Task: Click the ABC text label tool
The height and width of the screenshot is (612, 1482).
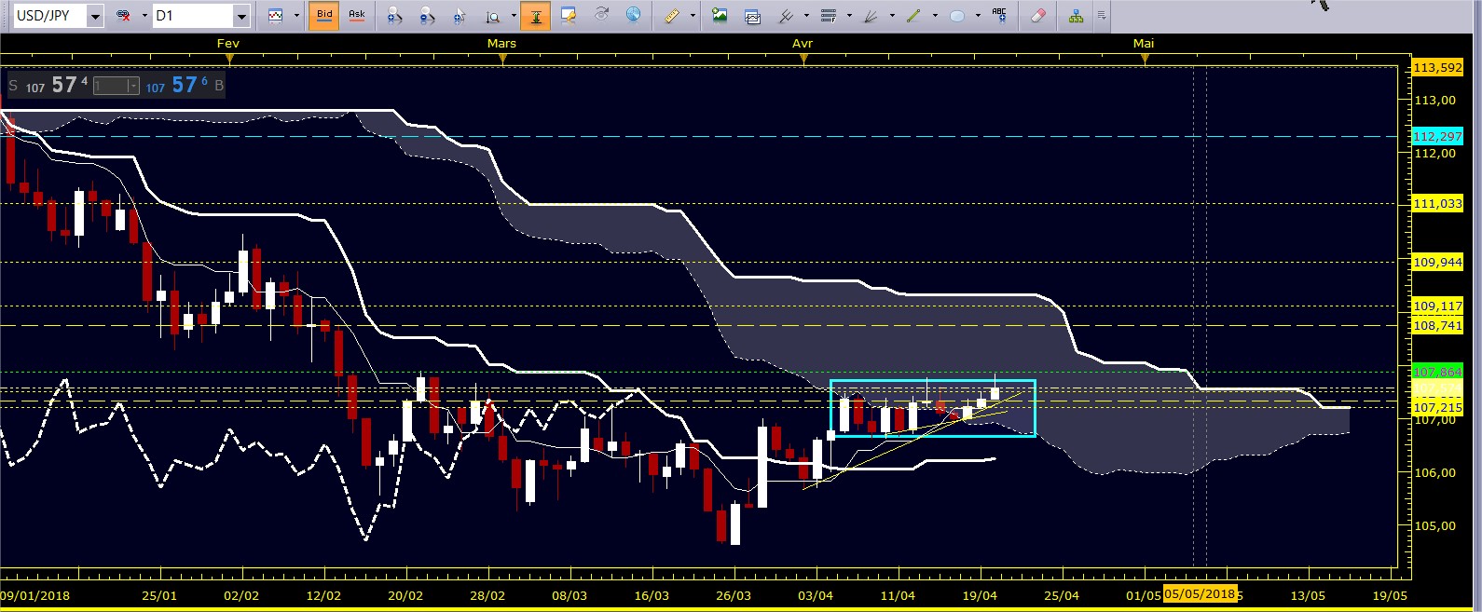Action: [999, 15]
